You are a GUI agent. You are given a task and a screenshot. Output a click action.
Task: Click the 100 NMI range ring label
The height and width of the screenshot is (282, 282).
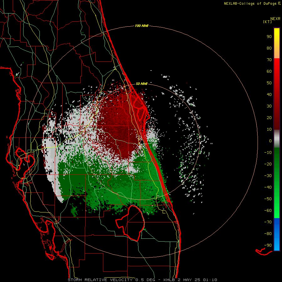142,26
